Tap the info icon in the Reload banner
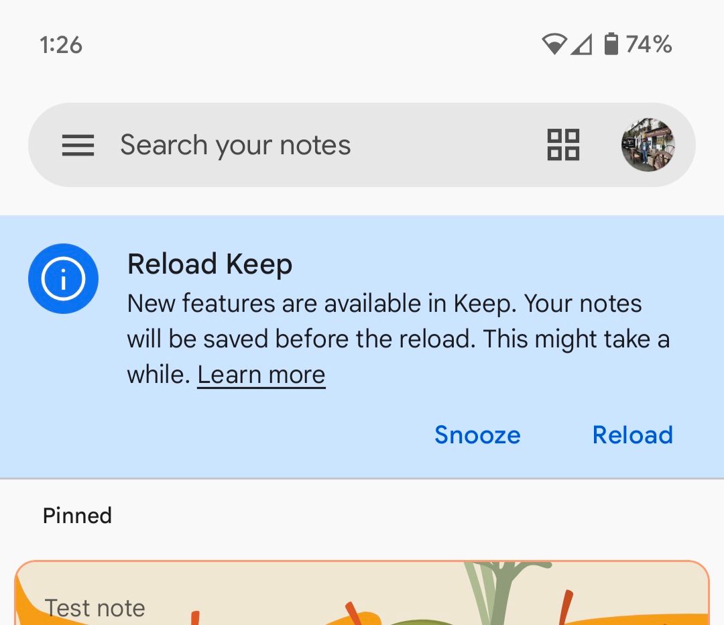The width and height of the screenshot is (724, 625). [63, 278]
